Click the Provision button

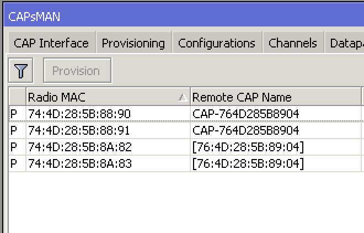pyautogui.click(x=77, y=70)
